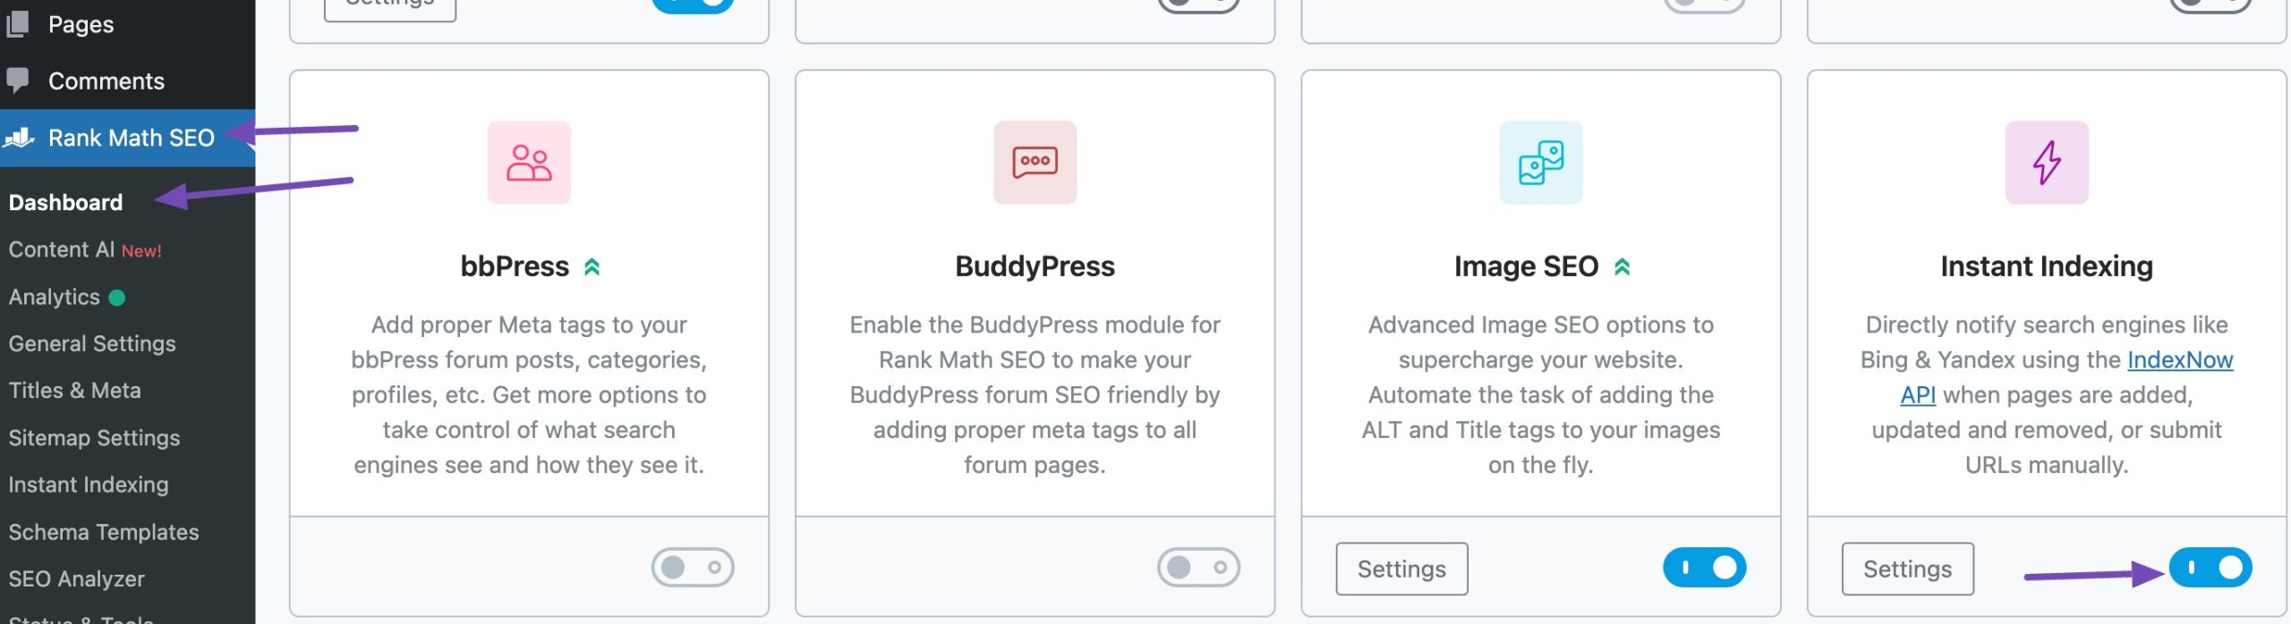Click the Rank Math SEO logo icon
The image size is (2291, 624).
(20, 138)
